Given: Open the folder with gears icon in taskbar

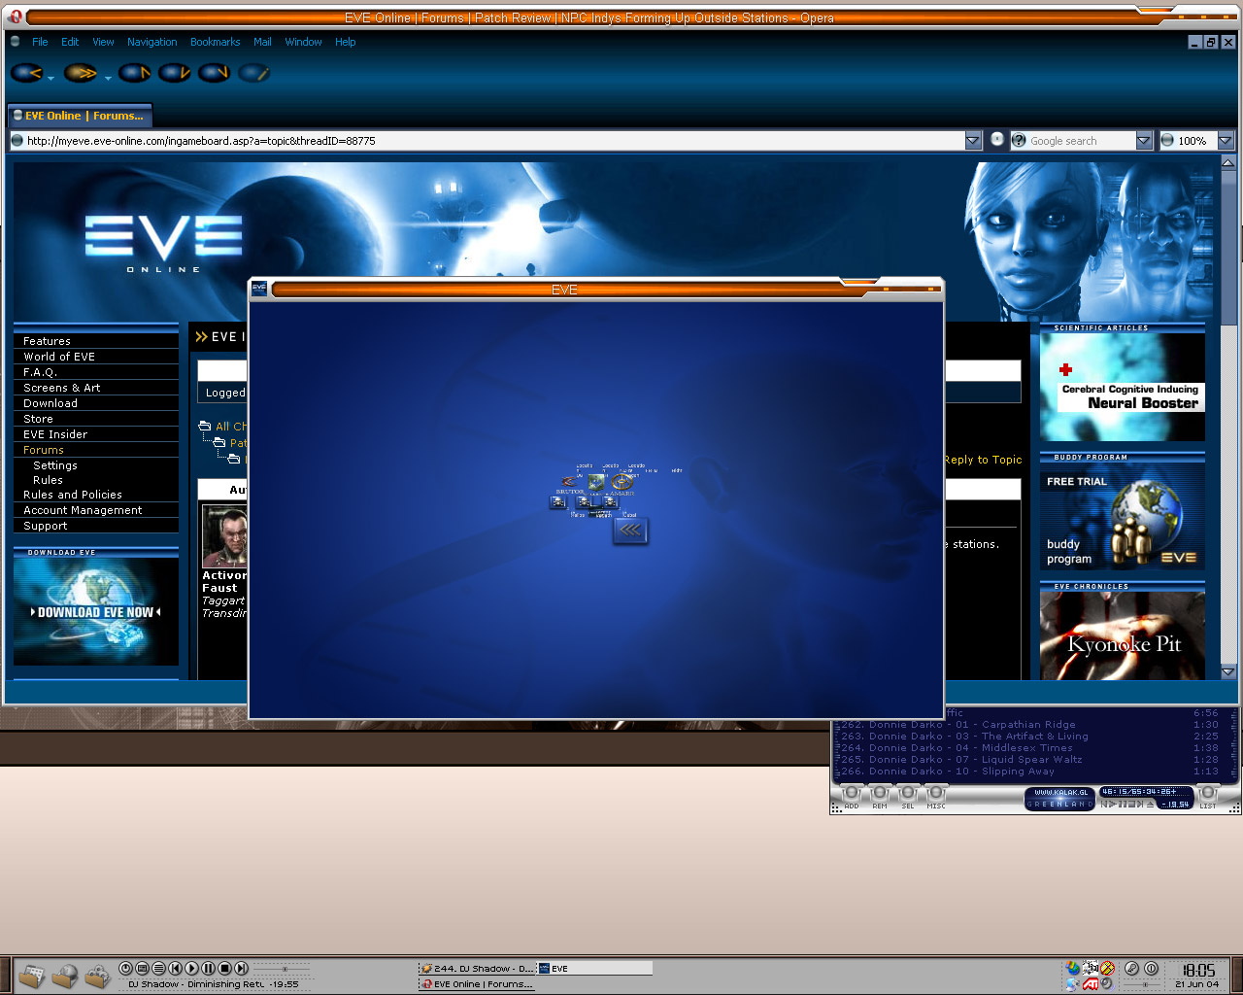Looking at the screenshot, I should point(98,975).
